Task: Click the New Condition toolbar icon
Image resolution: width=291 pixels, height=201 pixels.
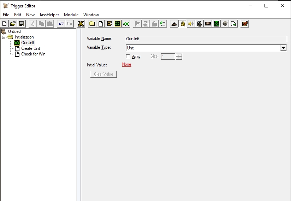Action: tap(146, 24)
